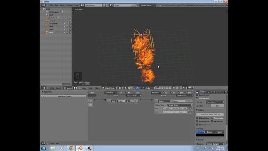
Task: Select the Extend framing option
Action: [210, 132]
